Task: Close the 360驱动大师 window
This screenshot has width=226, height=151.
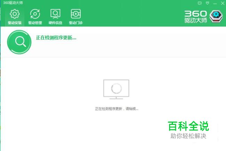Action: coord(223,3)
